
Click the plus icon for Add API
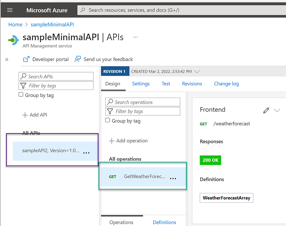25,115
